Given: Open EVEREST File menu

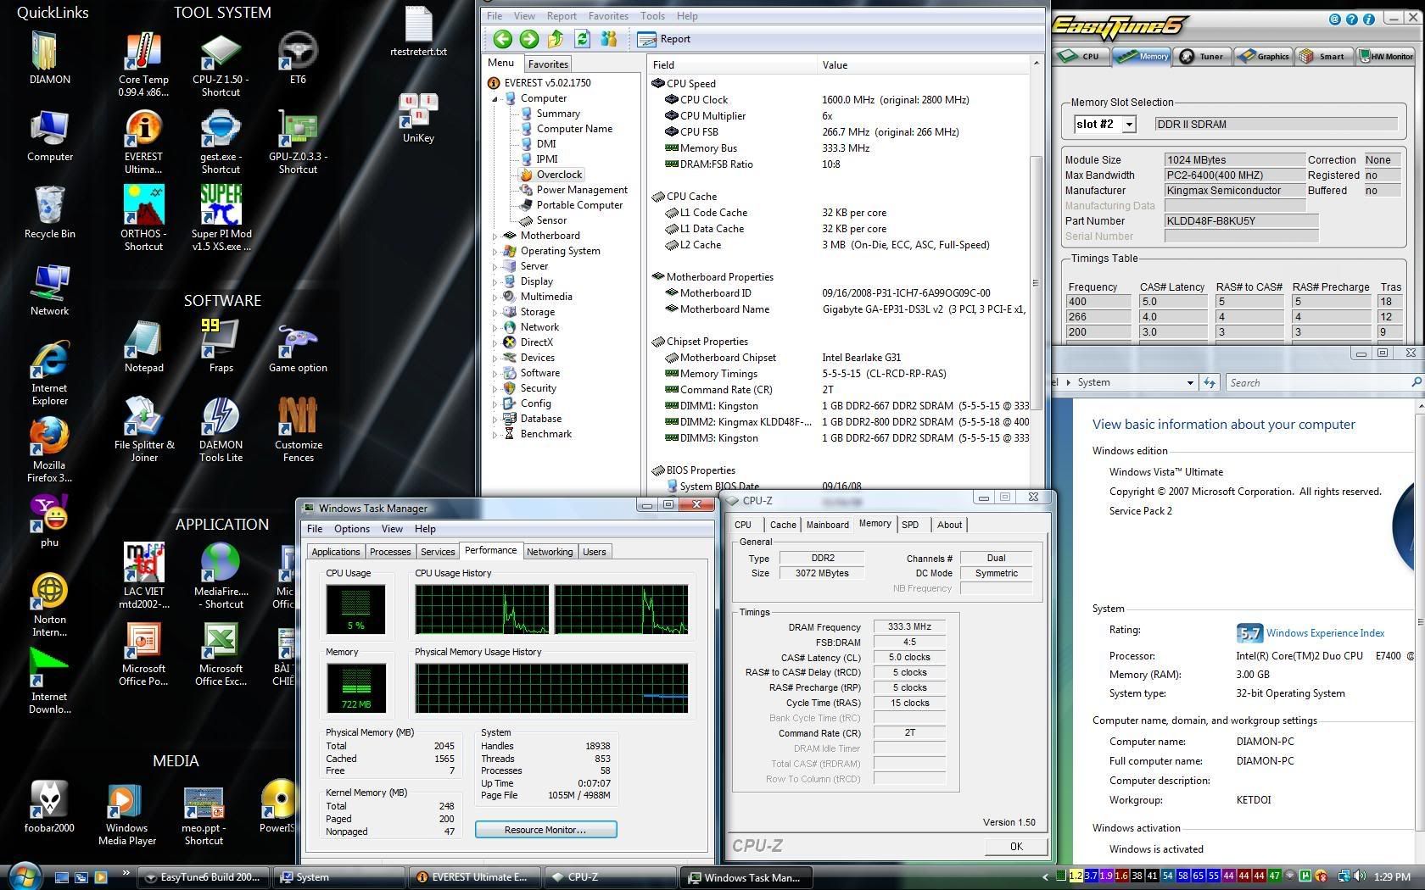Looking at the screenshot, I should coord(495,16).
